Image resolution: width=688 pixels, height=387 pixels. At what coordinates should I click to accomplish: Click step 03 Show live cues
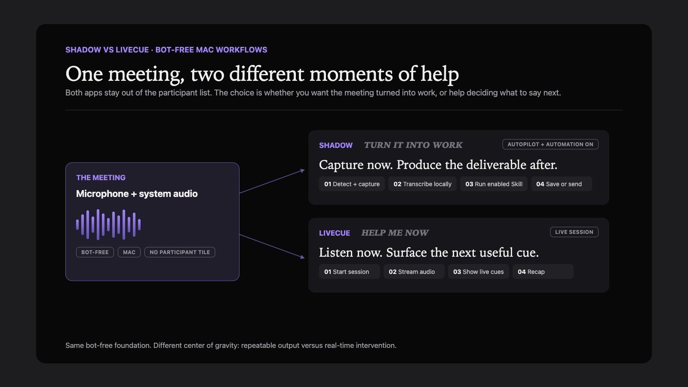(x=479, y=272)
